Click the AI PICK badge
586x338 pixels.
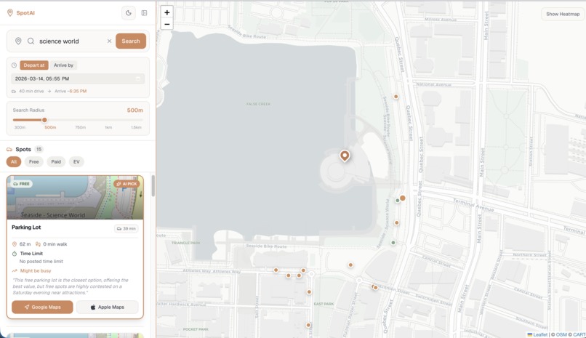pyautogui.click(x=127, y=184)
